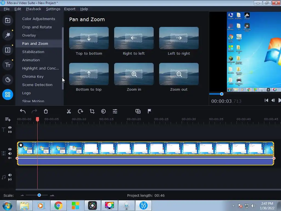The width and height of the screenshot is (281, 211).
Task: Mute the video track audio
Action: click(10, 154)
